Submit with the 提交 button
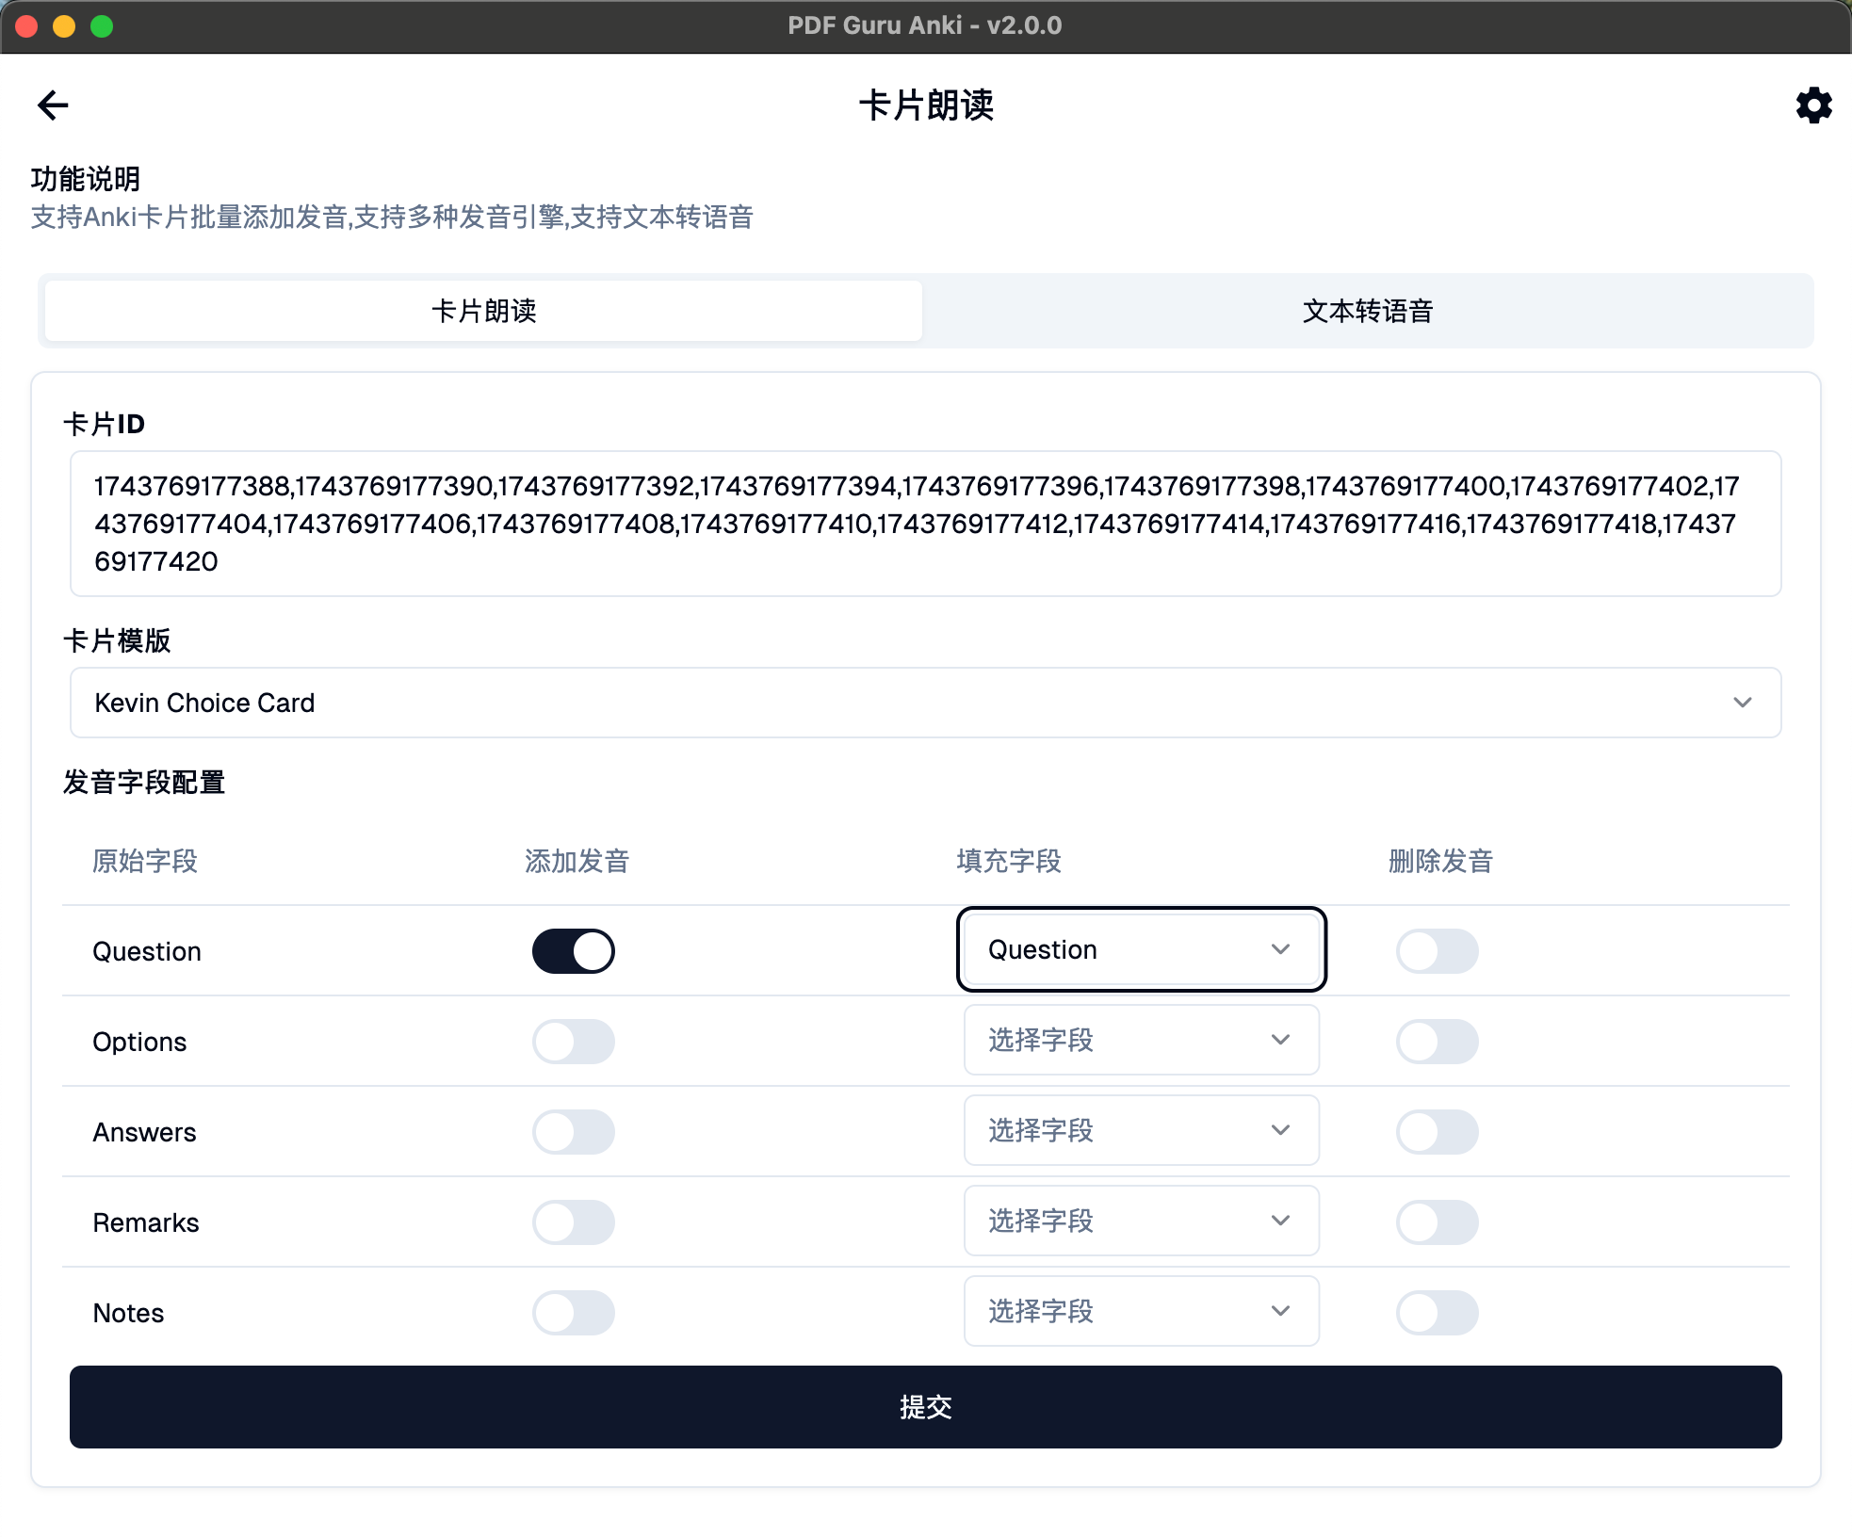This screenshot has height=1537, width=1852. [x=925, y=1407]
